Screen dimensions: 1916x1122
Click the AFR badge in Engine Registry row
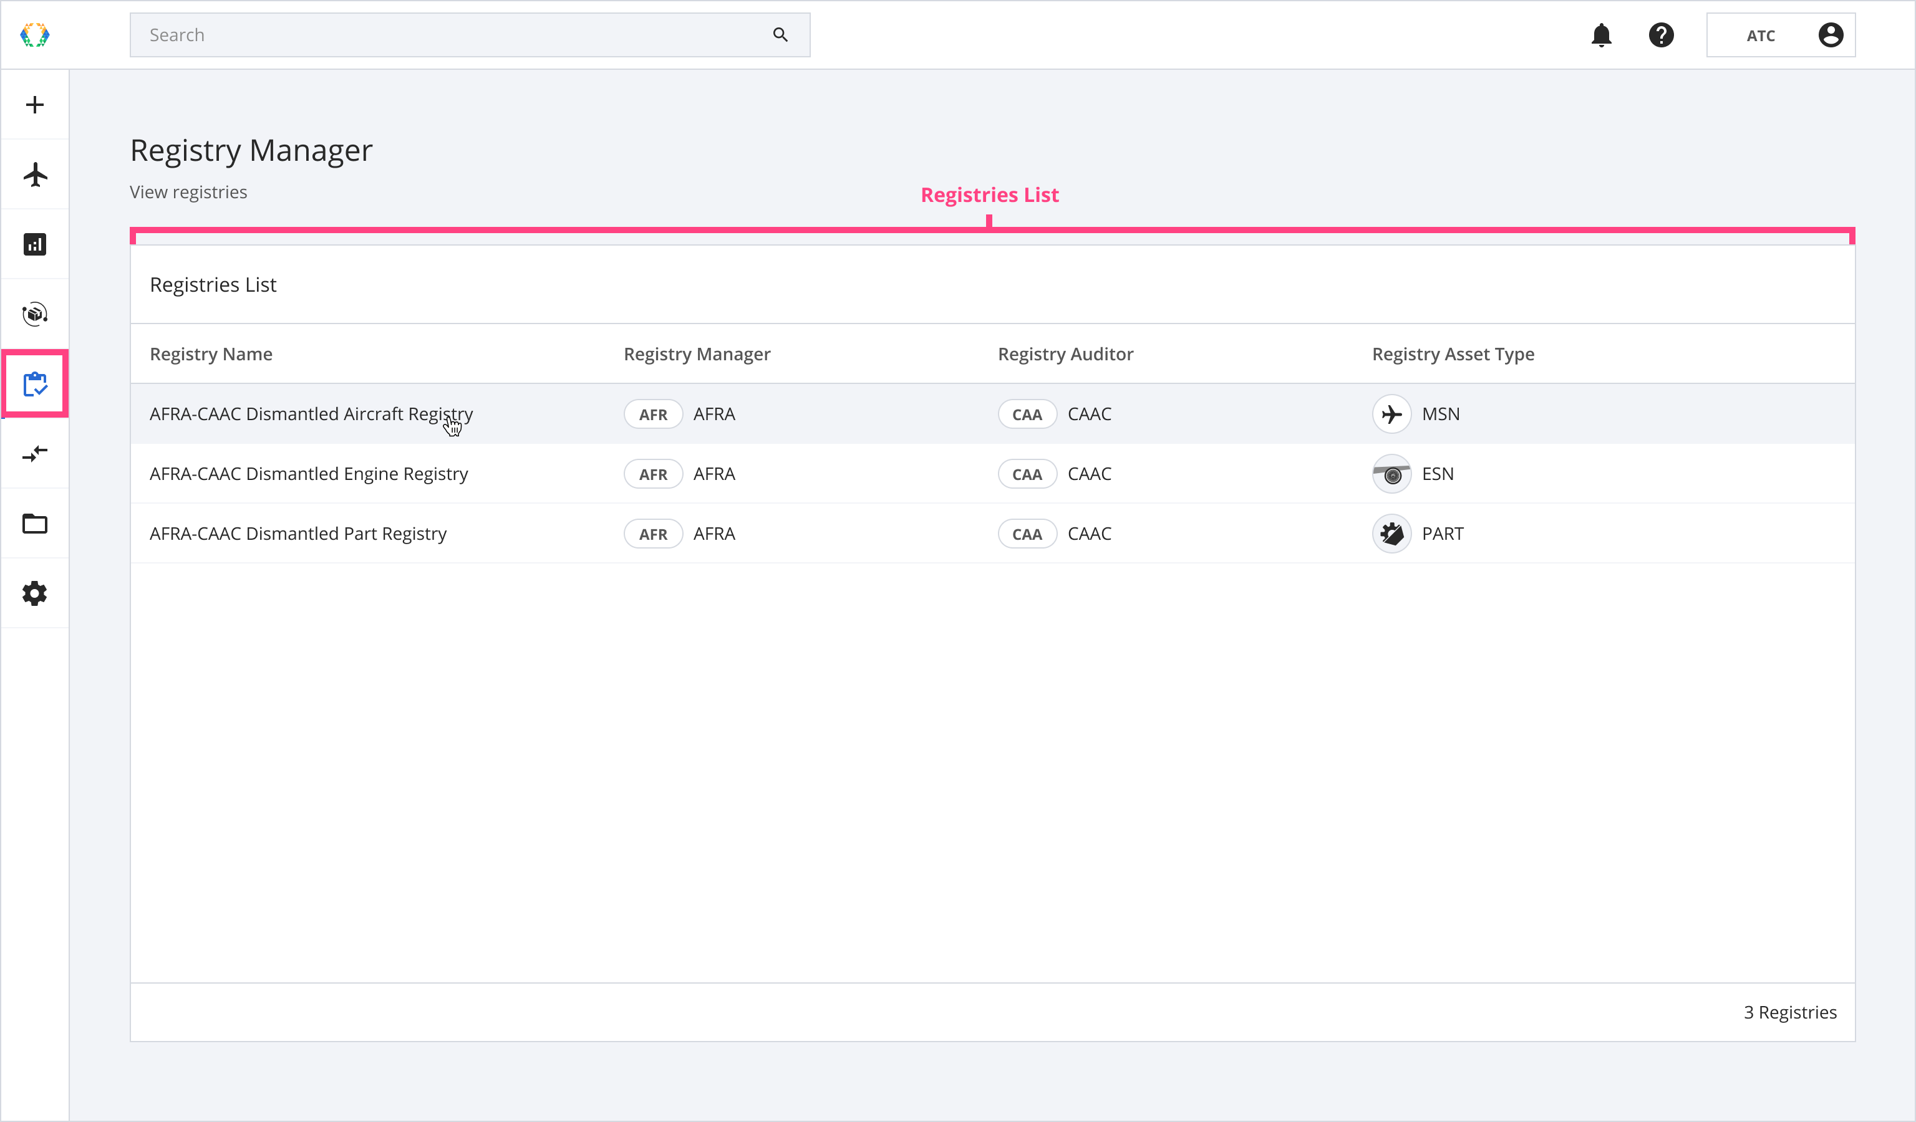652,474
